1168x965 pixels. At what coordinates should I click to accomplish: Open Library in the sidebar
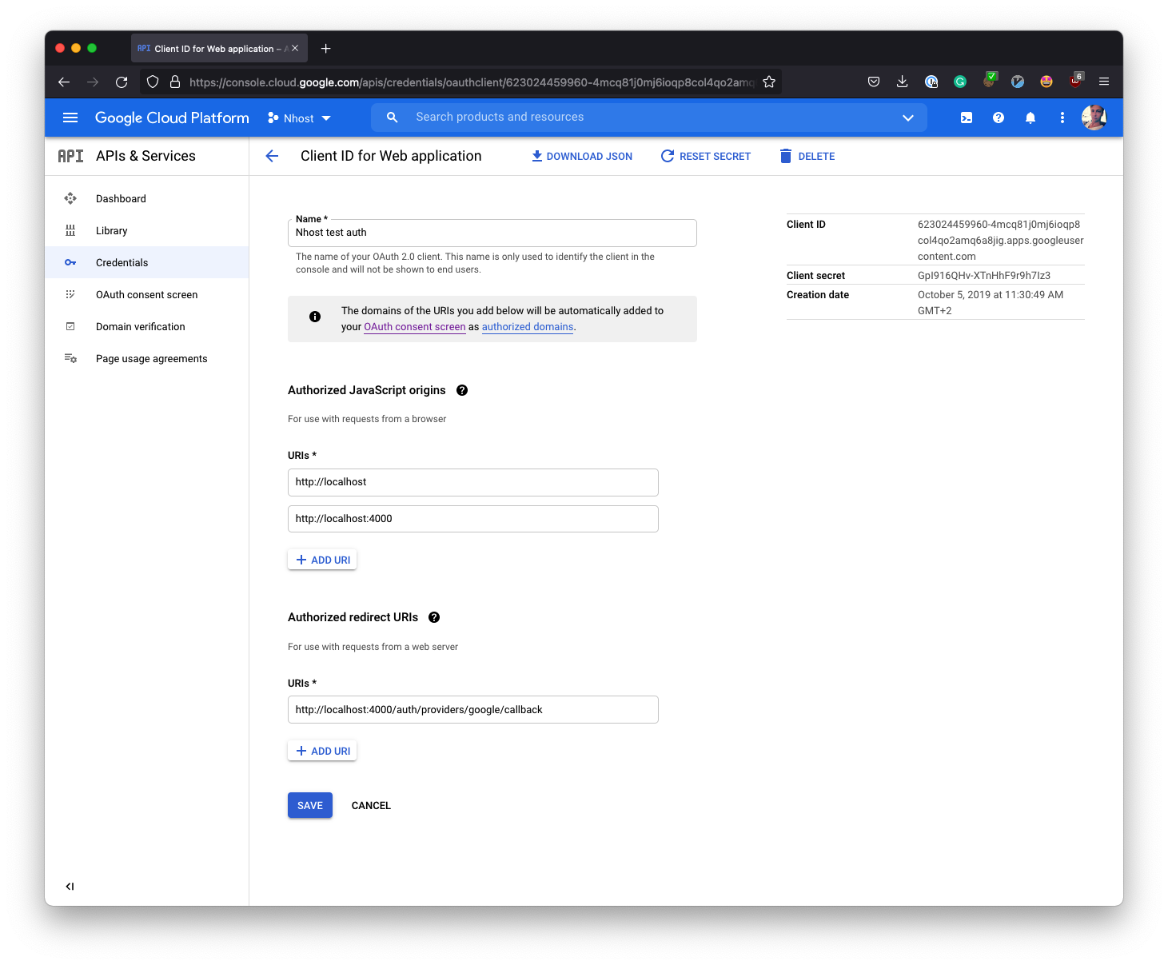(x=147, y=230)
